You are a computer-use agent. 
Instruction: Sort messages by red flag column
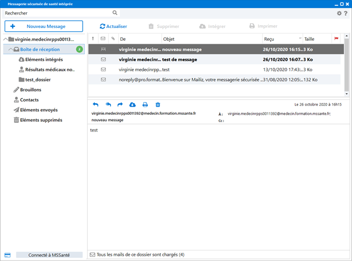click(336, 39)
